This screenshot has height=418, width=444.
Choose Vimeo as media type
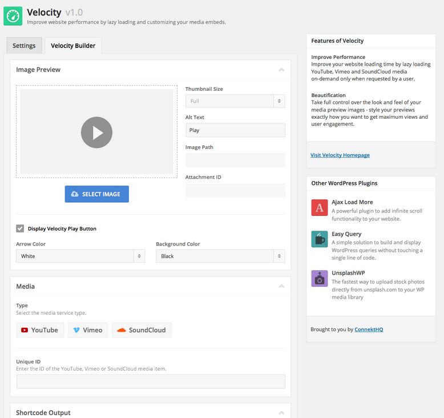(x=88, y=330)
